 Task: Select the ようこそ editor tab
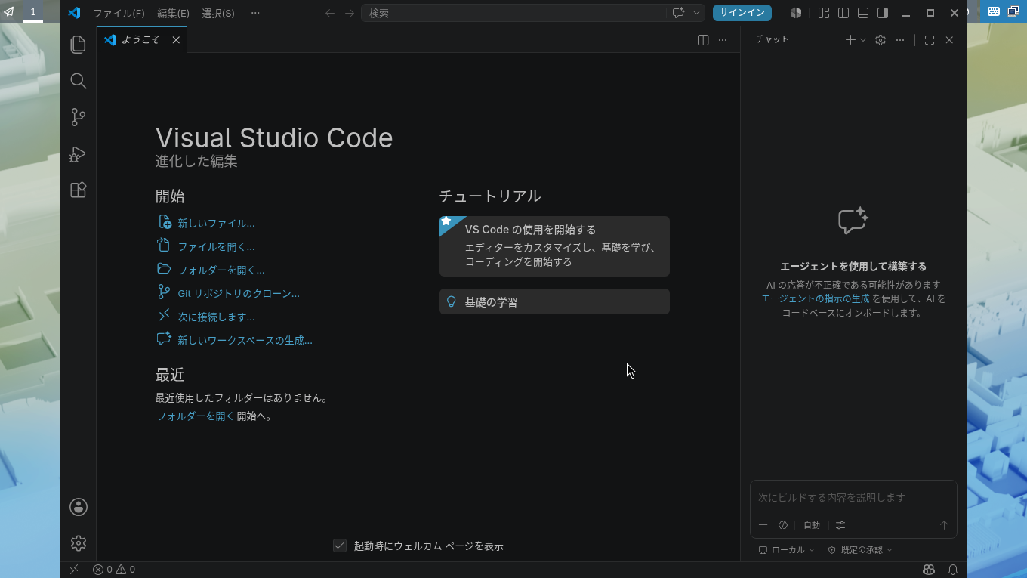coord(142,40)
